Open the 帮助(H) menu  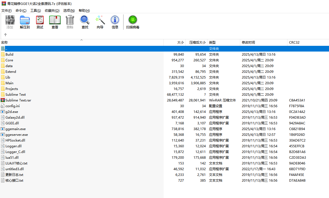coord(84,11)
